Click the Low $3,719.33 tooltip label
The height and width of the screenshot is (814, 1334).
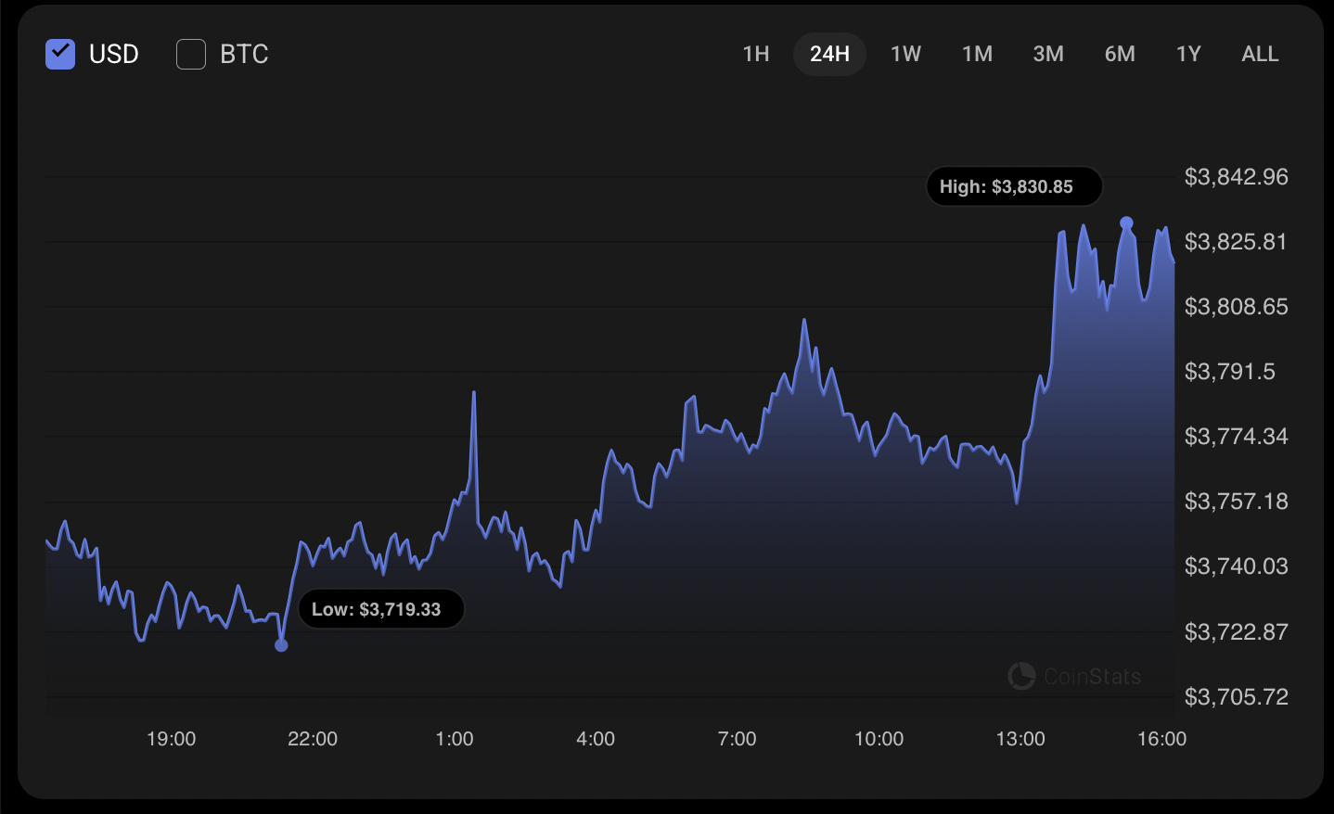381,609
